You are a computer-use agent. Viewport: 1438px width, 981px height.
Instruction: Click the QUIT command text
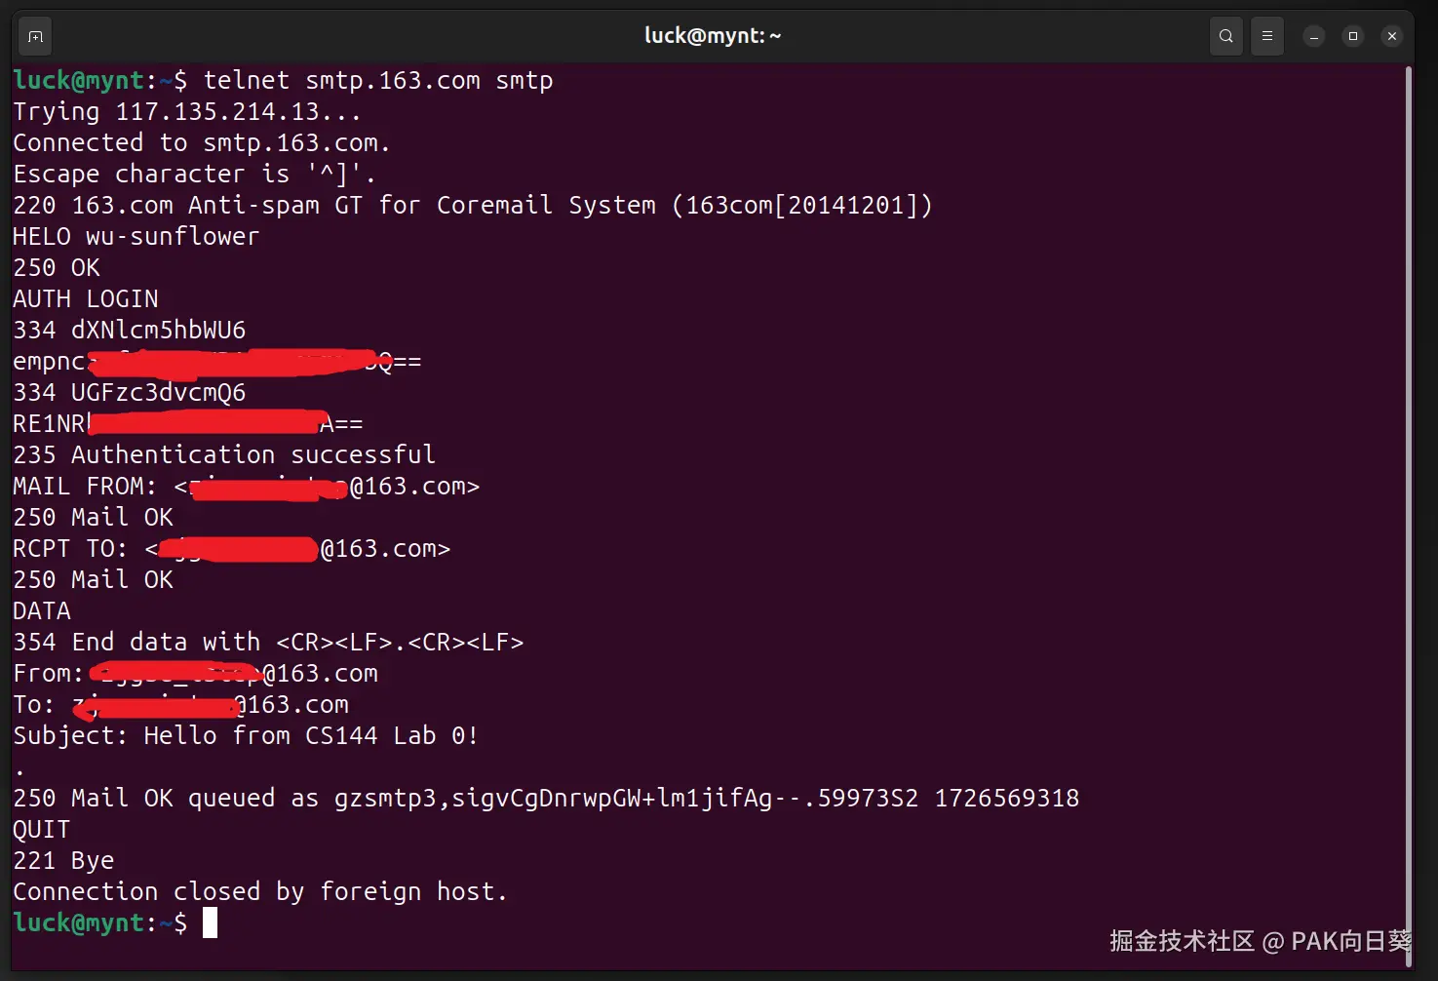pos(42,829)
